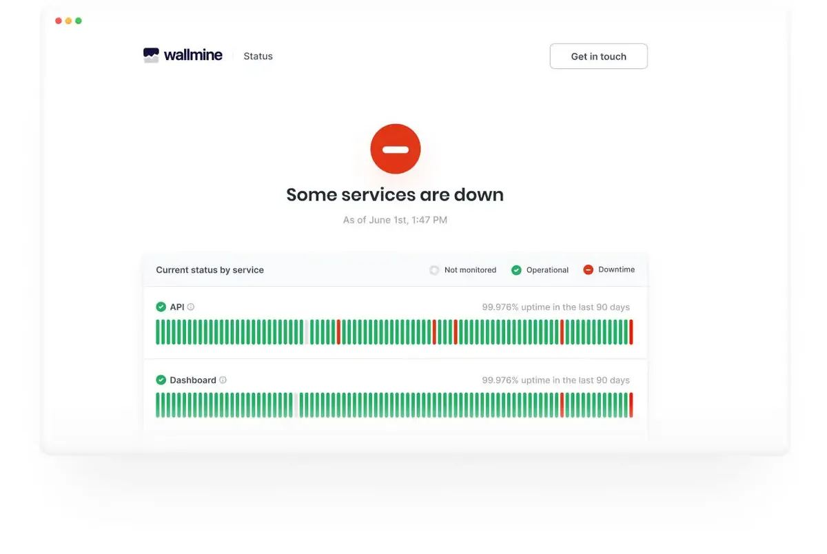Click the API 99.976% uptime text
Viewport: 827px width, 554px height.
pyautogui.click(x=555, y=307)
